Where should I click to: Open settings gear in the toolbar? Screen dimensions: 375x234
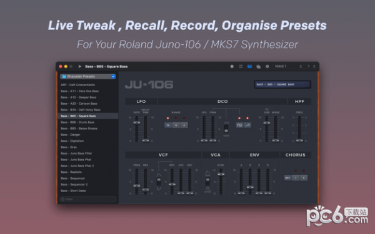point(267,66)
